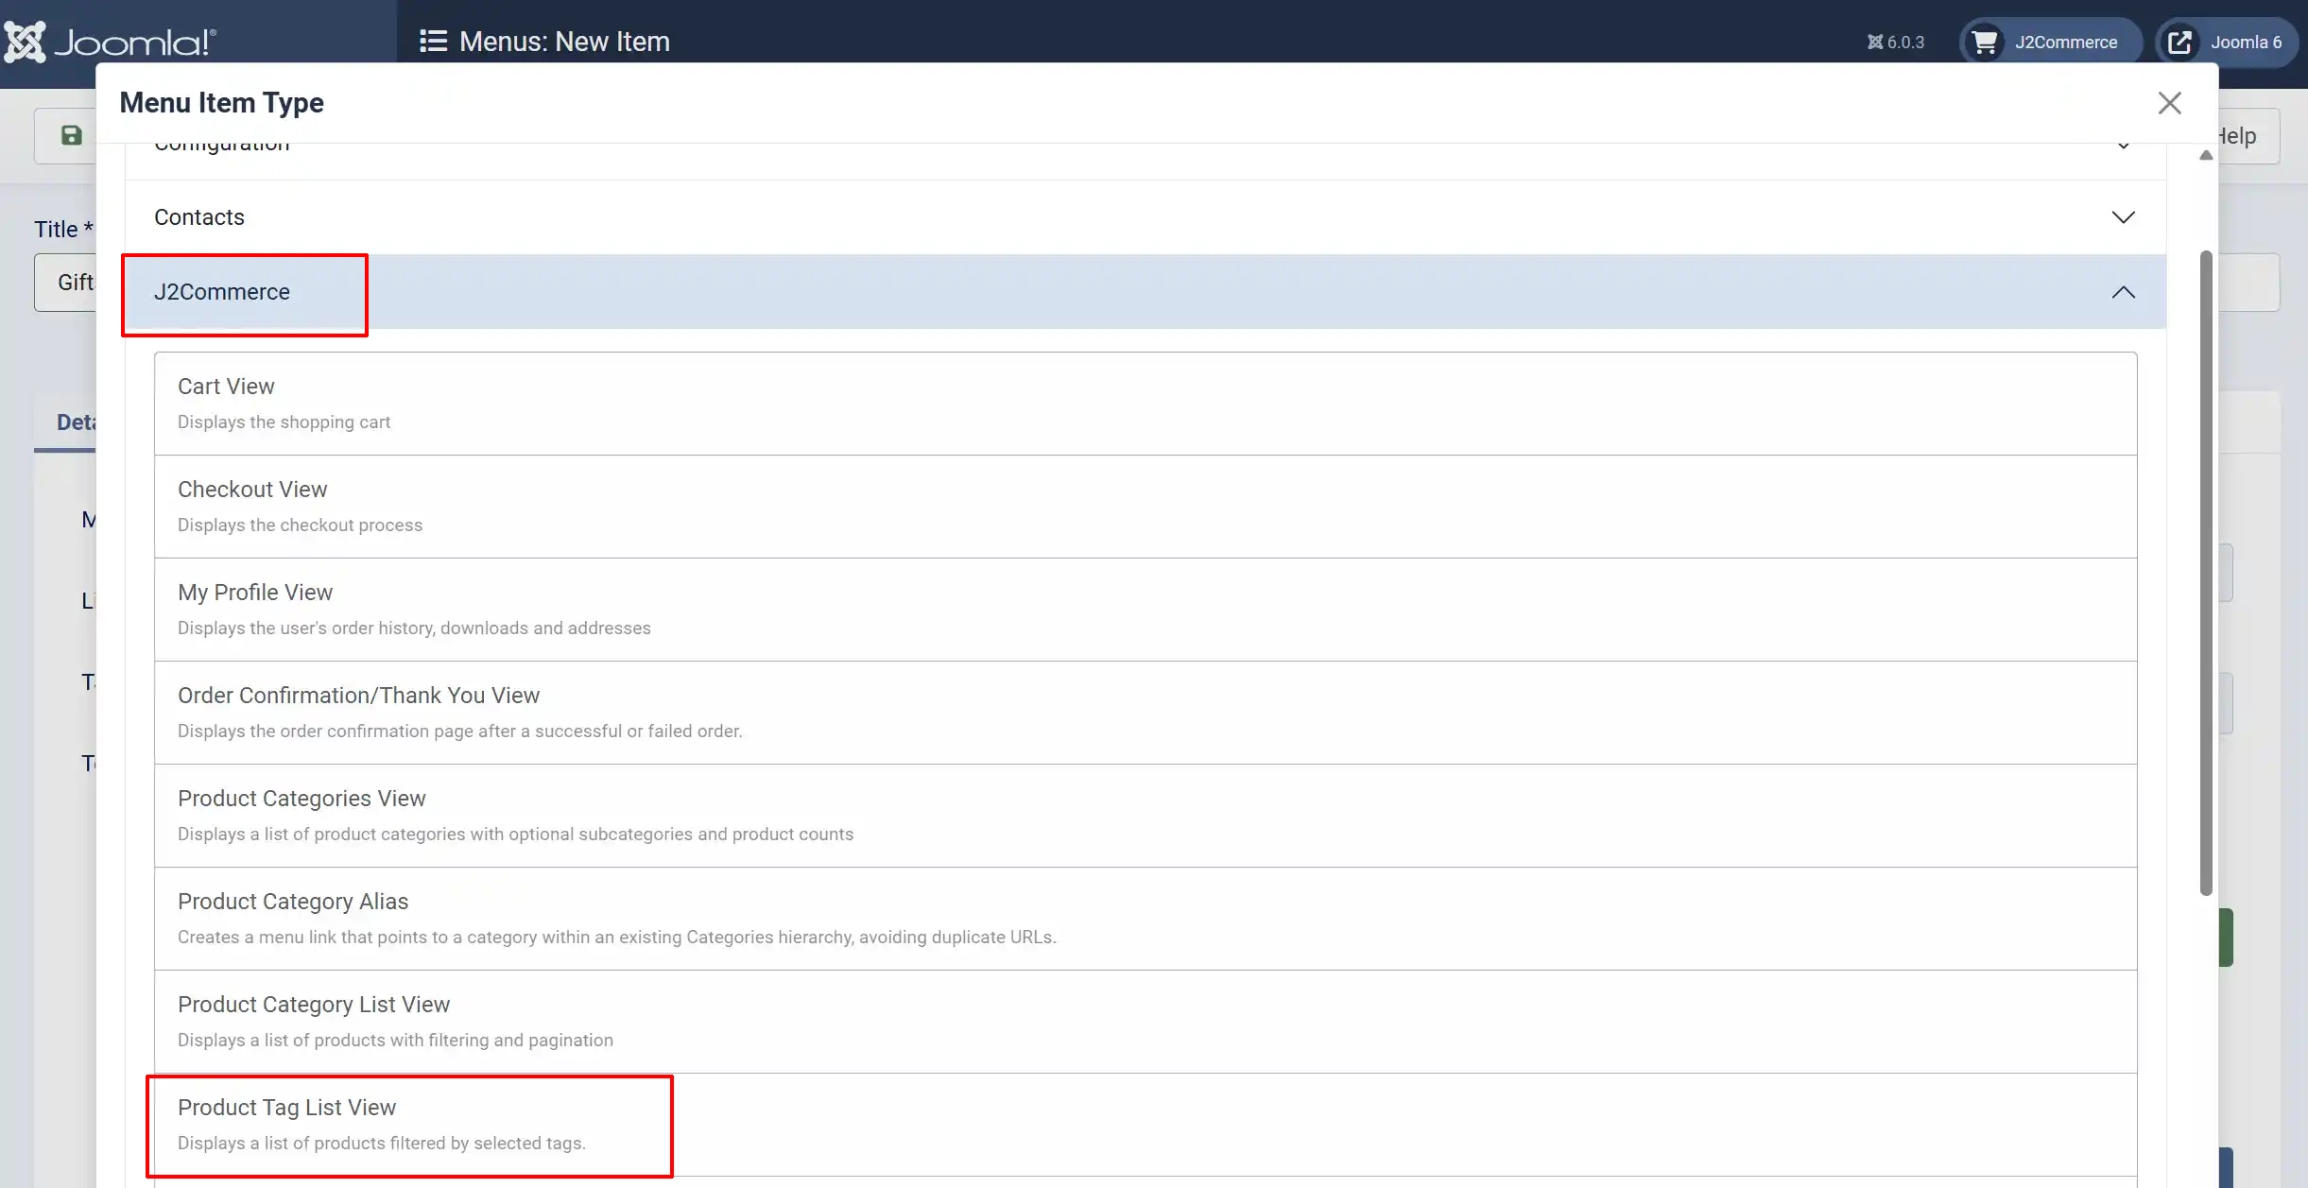Click the Help button behind the dialog
Image resolution: width=2308 pixels, height=1188 pixels.
coord(2248,136)
